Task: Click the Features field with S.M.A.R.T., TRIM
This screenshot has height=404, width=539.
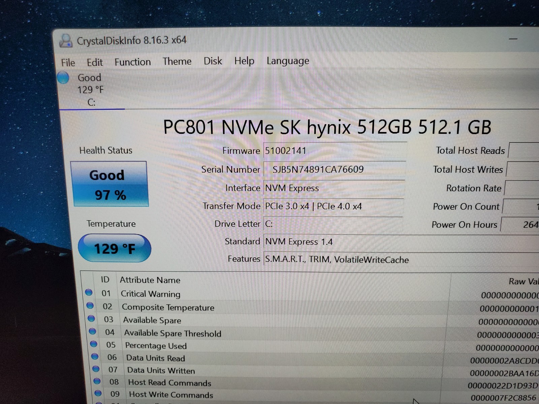Action: [401, 260]
